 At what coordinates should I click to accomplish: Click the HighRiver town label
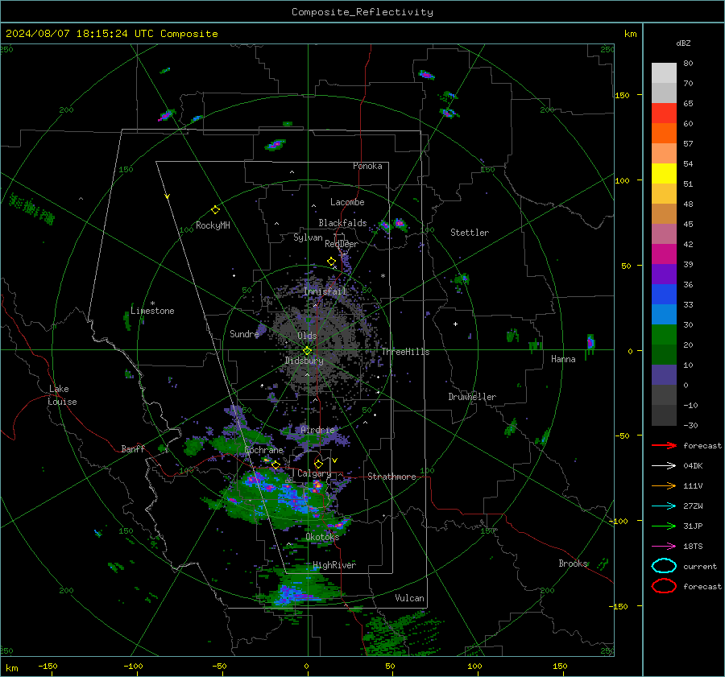pyautogui.click(x=334, y=565)
